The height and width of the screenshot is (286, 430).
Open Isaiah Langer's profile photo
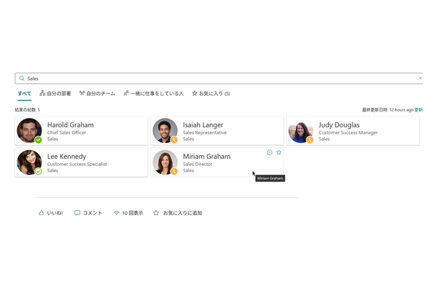(165, 131)
